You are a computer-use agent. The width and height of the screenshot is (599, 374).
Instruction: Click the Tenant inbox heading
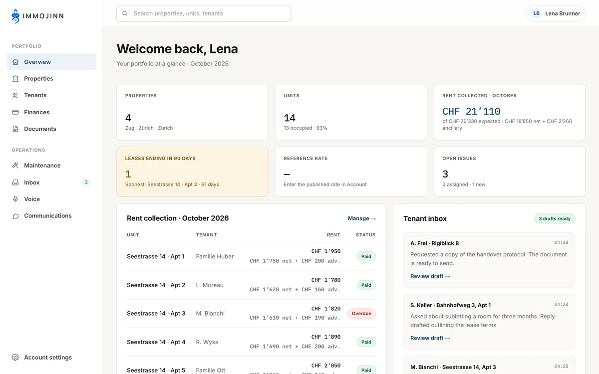tap(425, 219)
